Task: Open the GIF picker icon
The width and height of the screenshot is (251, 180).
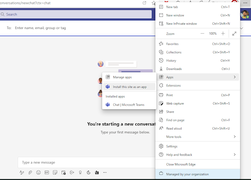Action: [x=47, y=173]
